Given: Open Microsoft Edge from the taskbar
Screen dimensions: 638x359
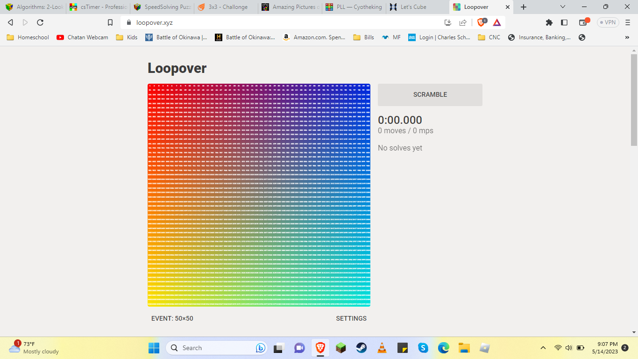Looking at the screenshot, I should pyautogui.click(x=443, y=348).
